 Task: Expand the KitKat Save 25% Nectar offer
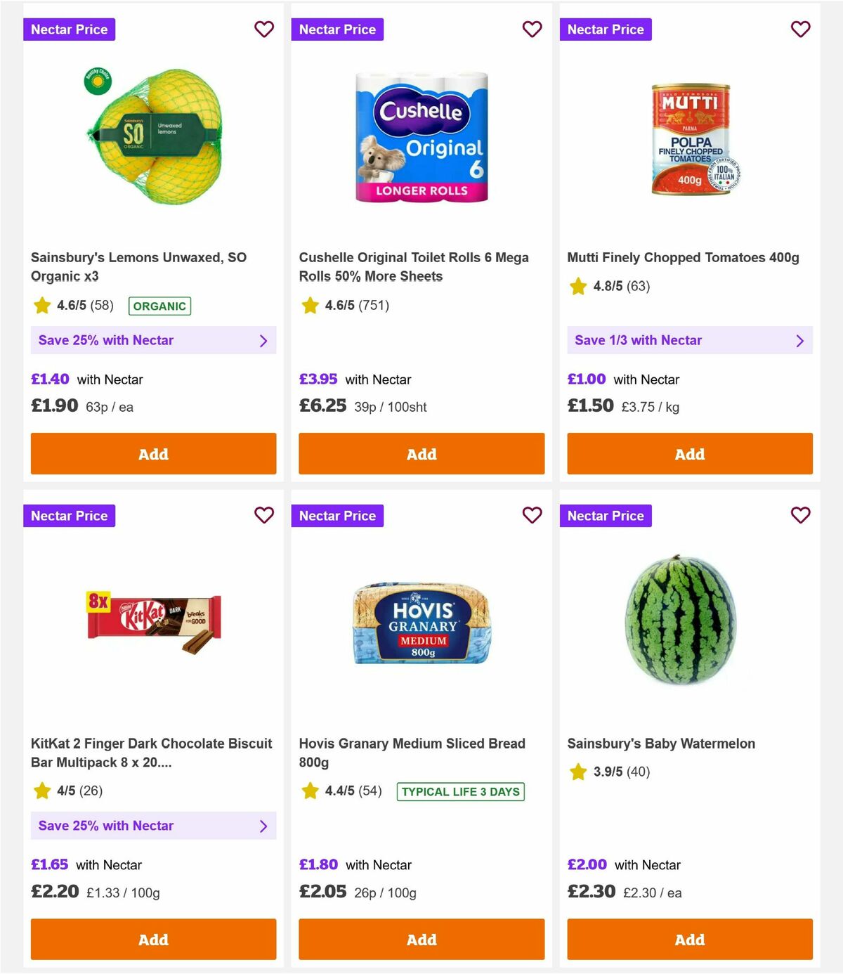(x=264, y=826)
